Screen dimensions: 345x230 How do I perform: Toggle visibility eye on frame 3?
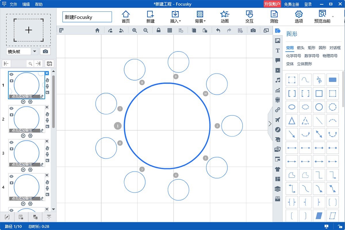coord(11,142)
